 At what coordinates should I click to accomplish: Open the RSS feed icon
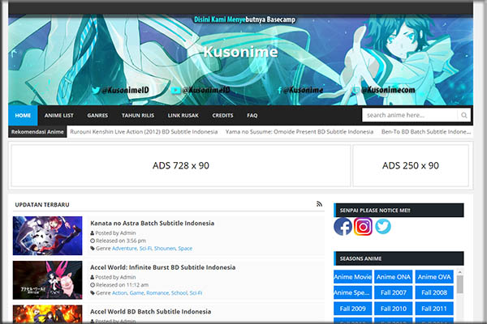[x=319, y=204]
